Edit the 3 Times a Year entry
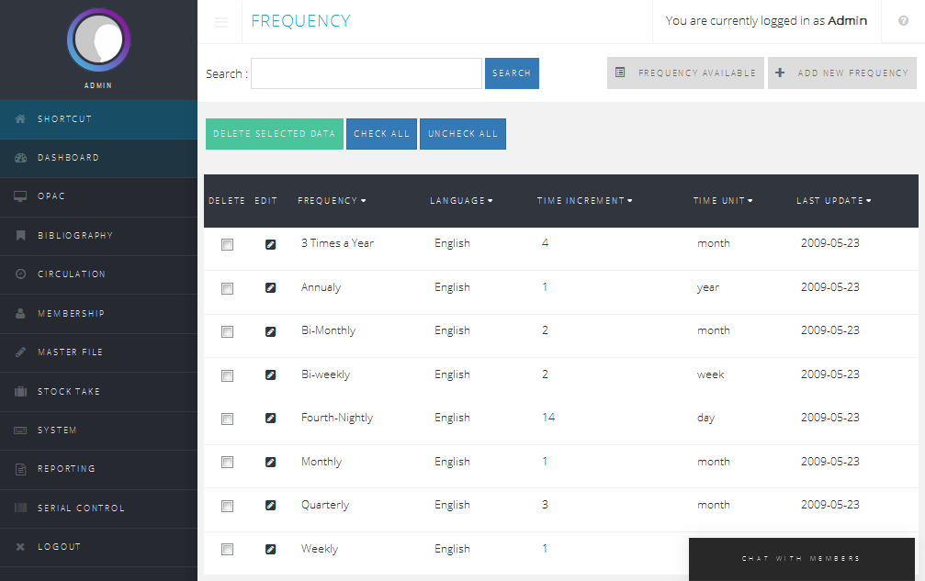Viewport: 925px width, 581px height. pos(270,244)
